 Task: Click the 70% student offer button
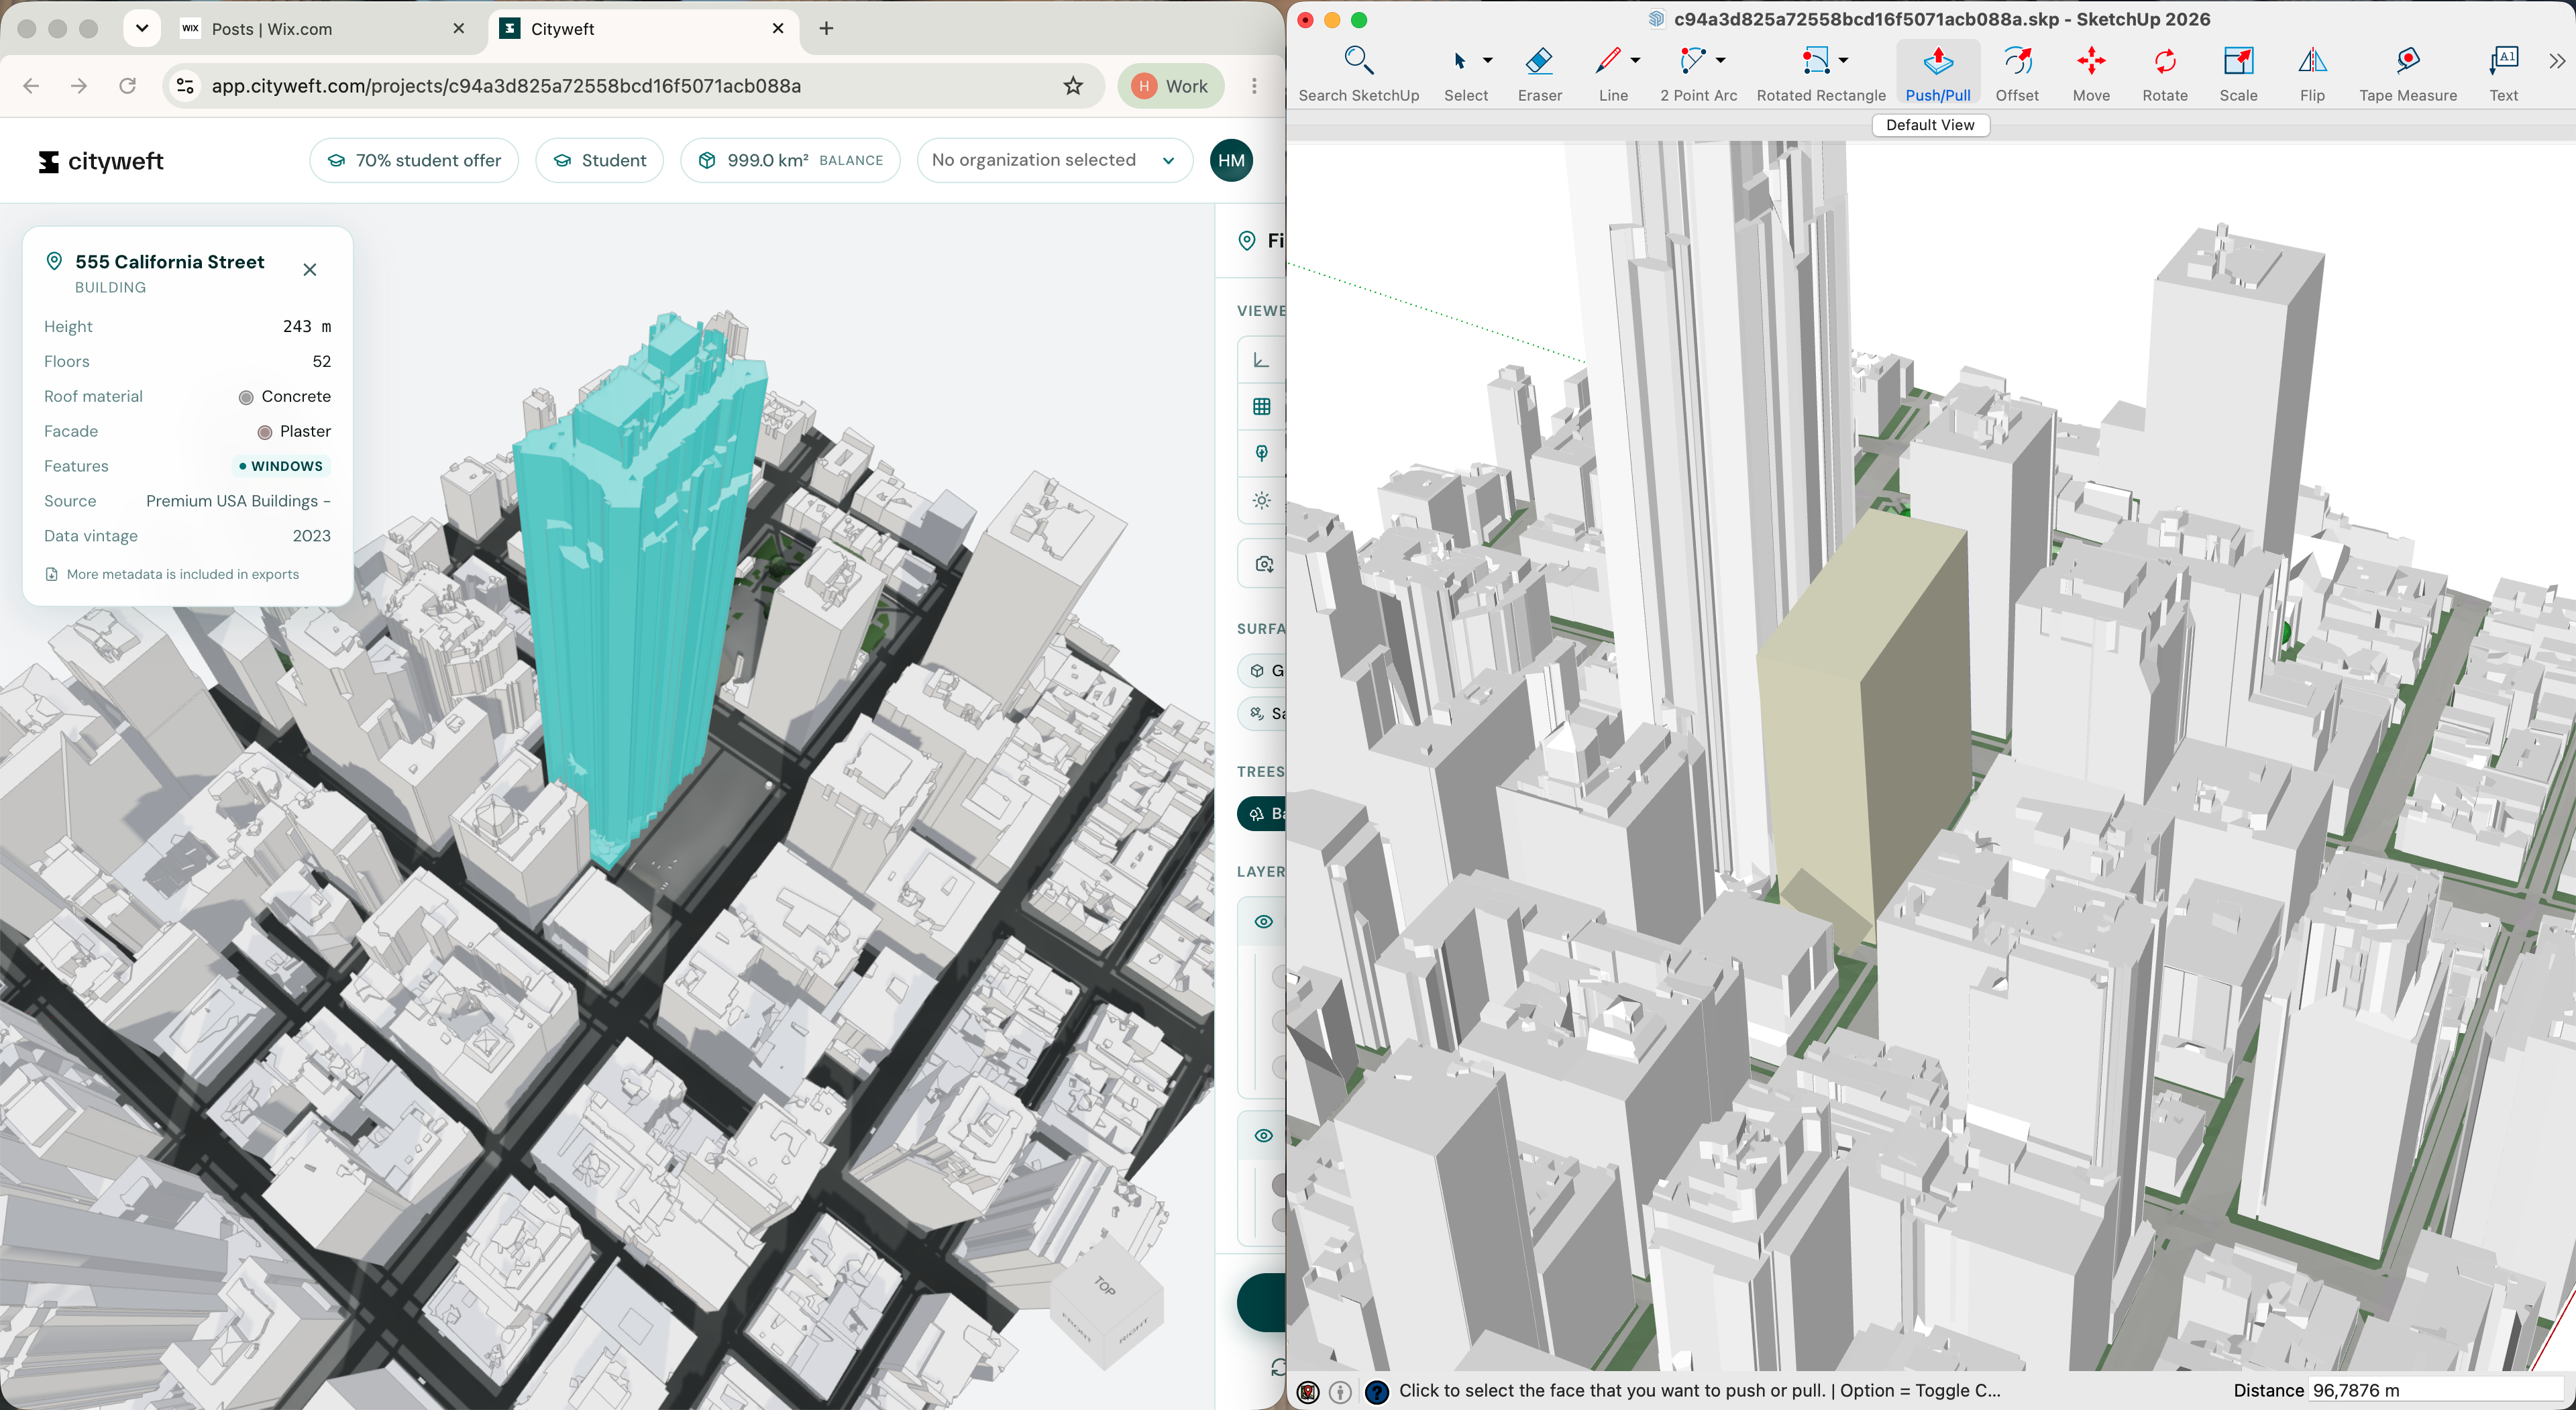click(414, 160)
